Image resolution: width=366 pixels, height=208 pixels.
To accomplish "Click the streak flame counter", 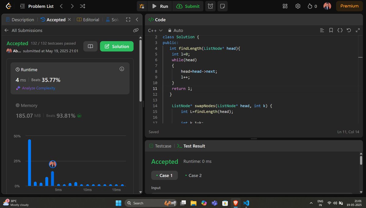I will (312, 6).
